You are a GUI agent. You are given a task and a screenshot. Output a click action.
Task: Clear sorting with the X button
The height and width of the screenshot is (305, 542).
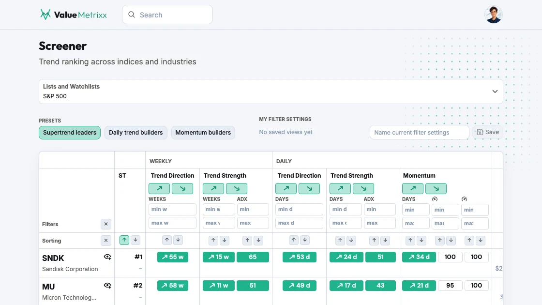pos(106,240)
